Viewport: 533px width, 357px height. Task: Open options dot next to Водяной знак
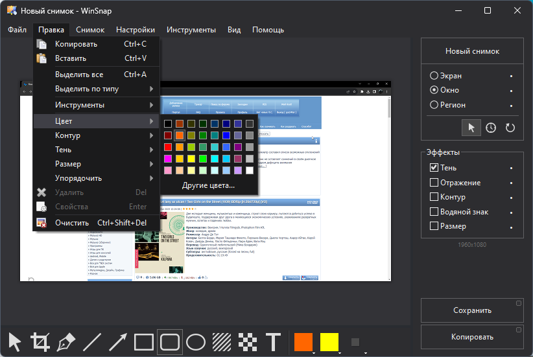(511, 213)
